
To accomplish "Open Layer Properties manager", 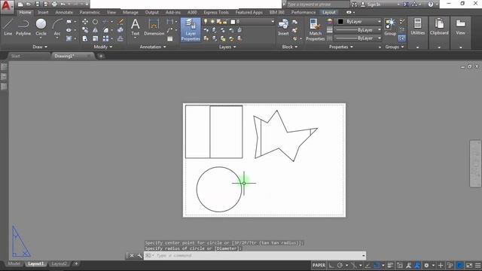I will click(191, 29).
